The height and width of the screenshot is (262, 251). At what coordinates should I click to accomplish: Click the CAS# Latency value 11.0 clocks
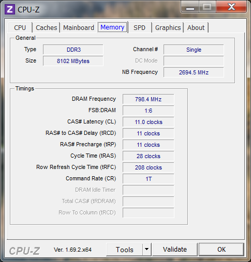point(149,122)
